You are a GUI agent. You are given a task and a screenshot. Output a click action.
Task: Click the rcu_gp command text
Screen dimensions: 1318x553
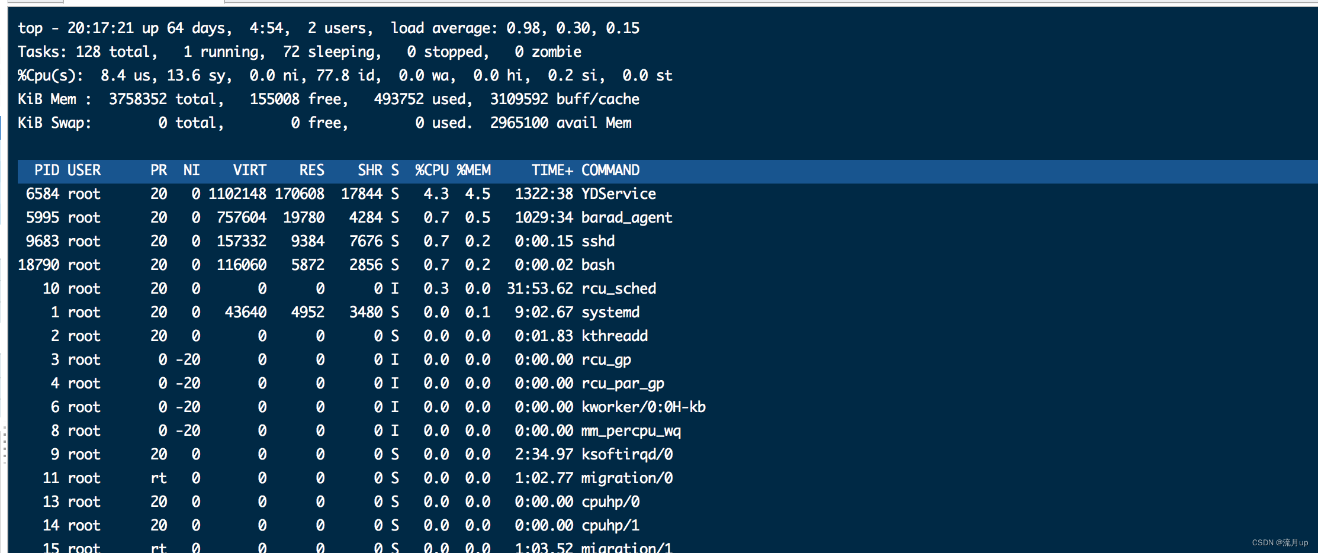click(606, 360)
